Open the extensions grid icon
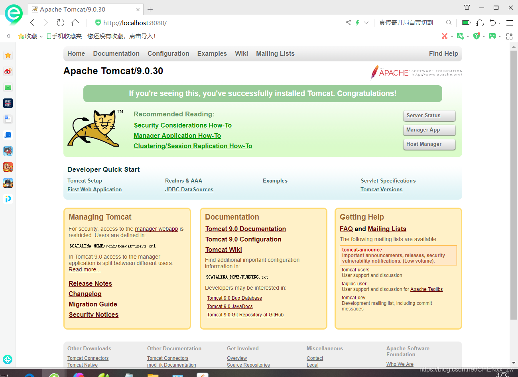This screenshot has width=518, height=377. [x=509, y=36]
